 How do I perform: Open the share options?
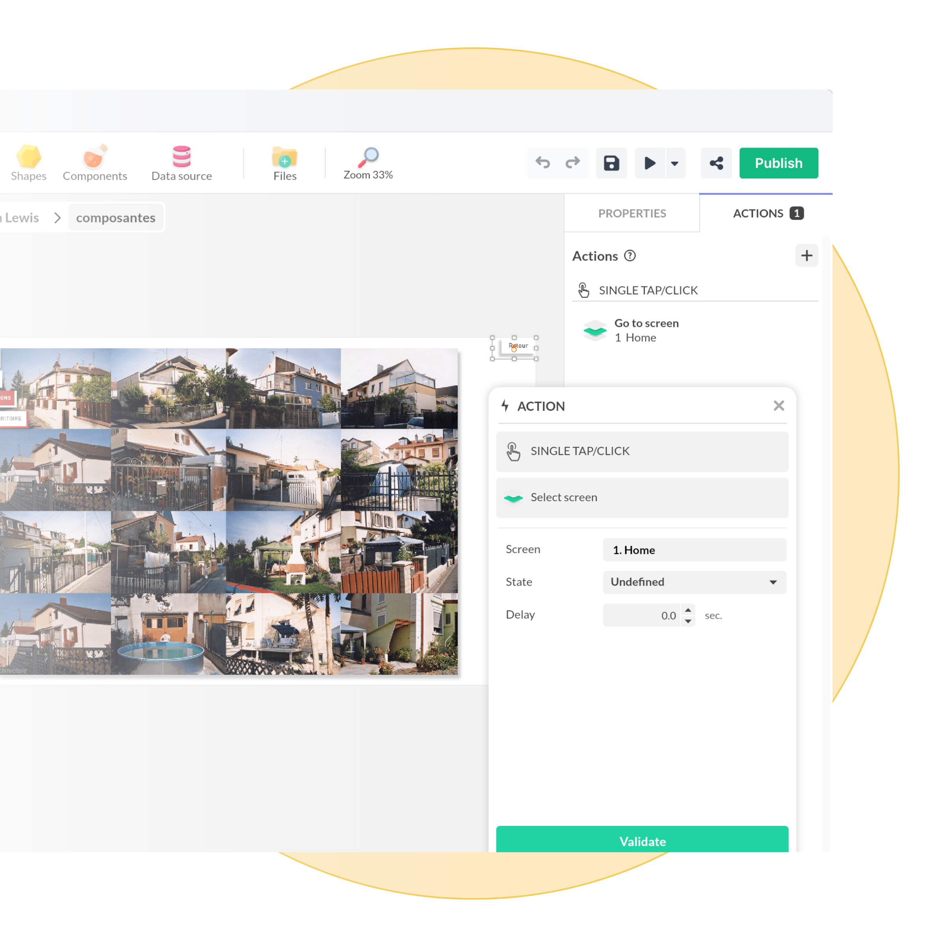pos(716,163)
